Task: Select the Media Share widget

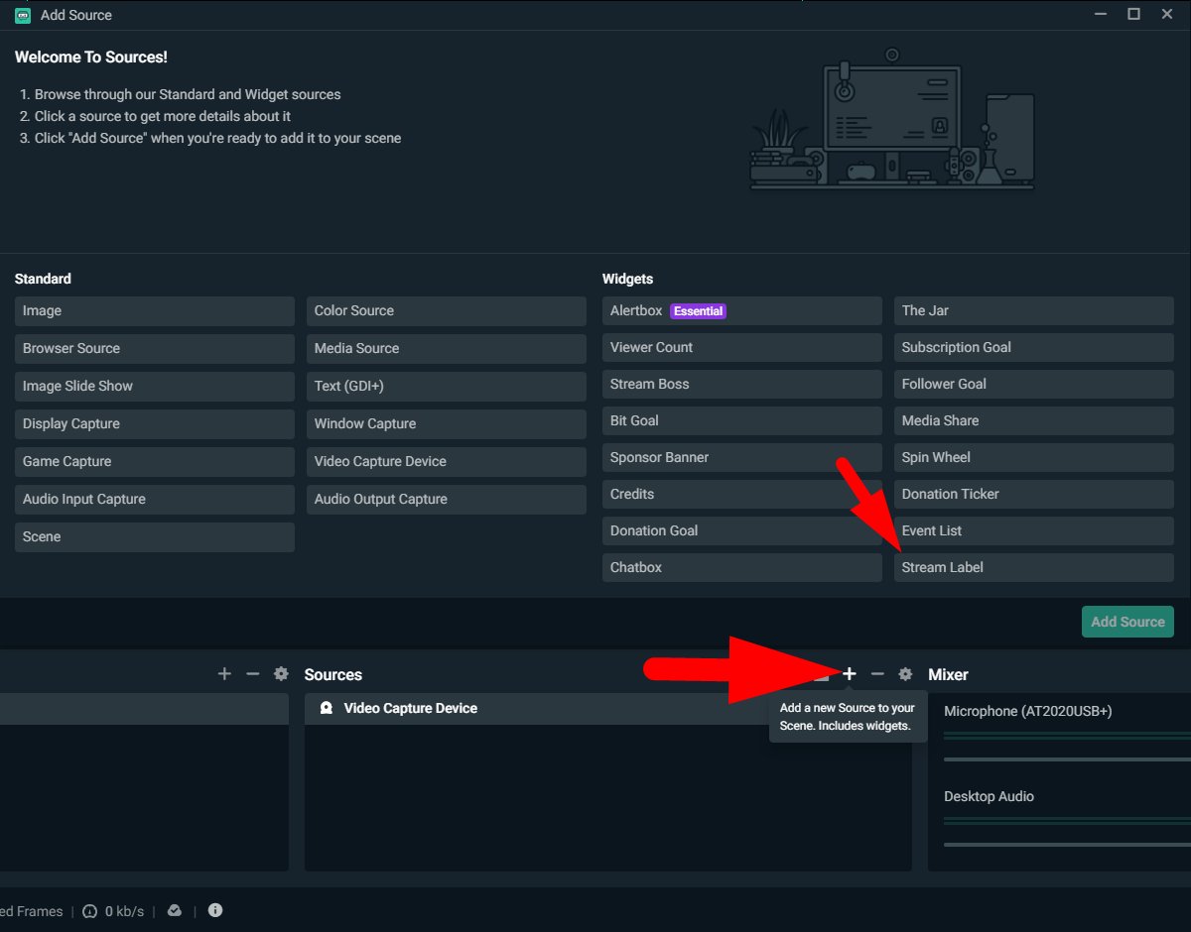Action: click(x=1034, y=420)
